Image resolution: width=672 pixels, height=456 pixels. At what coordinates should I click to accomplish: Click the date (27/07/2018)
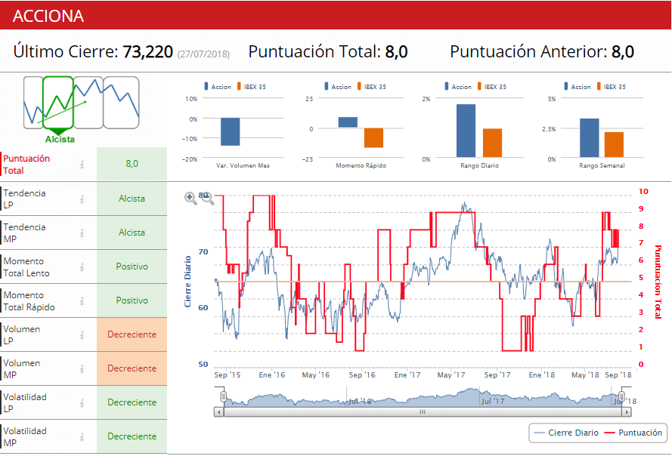203,54
